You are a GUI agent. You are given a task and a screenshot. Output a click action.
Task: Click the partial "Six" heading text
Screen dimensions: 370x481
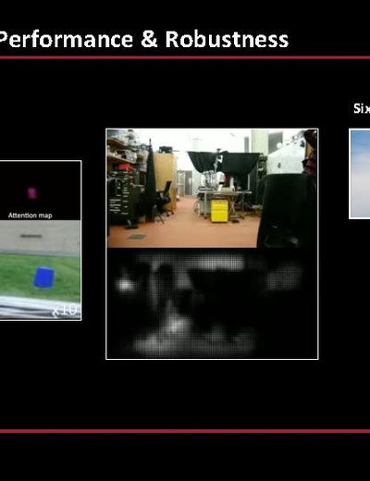[362, 108]
